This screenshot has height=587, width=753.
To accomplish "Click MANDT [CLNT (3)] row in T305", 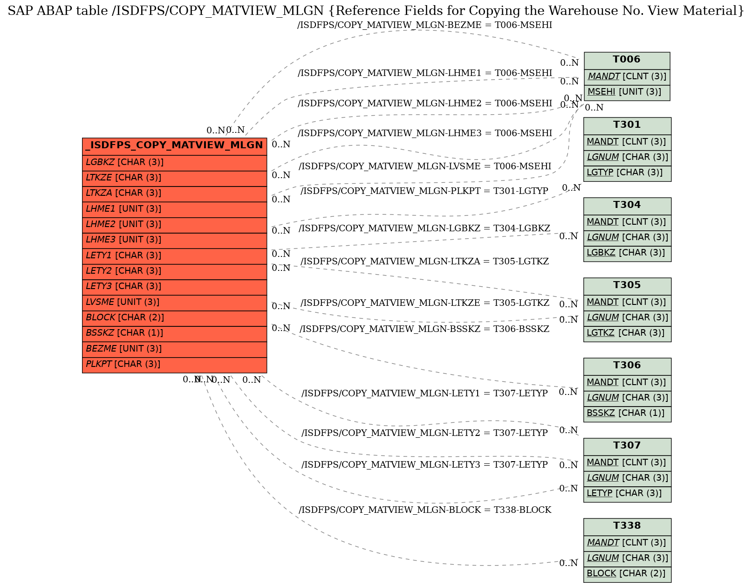I will (x=627, y=302).
